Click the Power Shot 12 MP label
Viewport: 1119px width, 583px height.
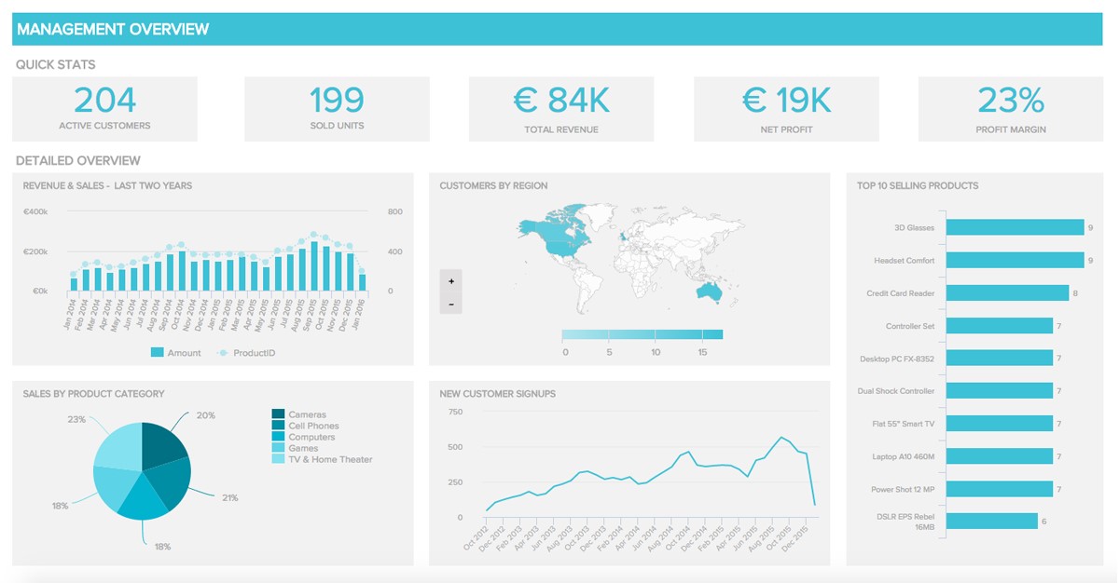[903, 489]
